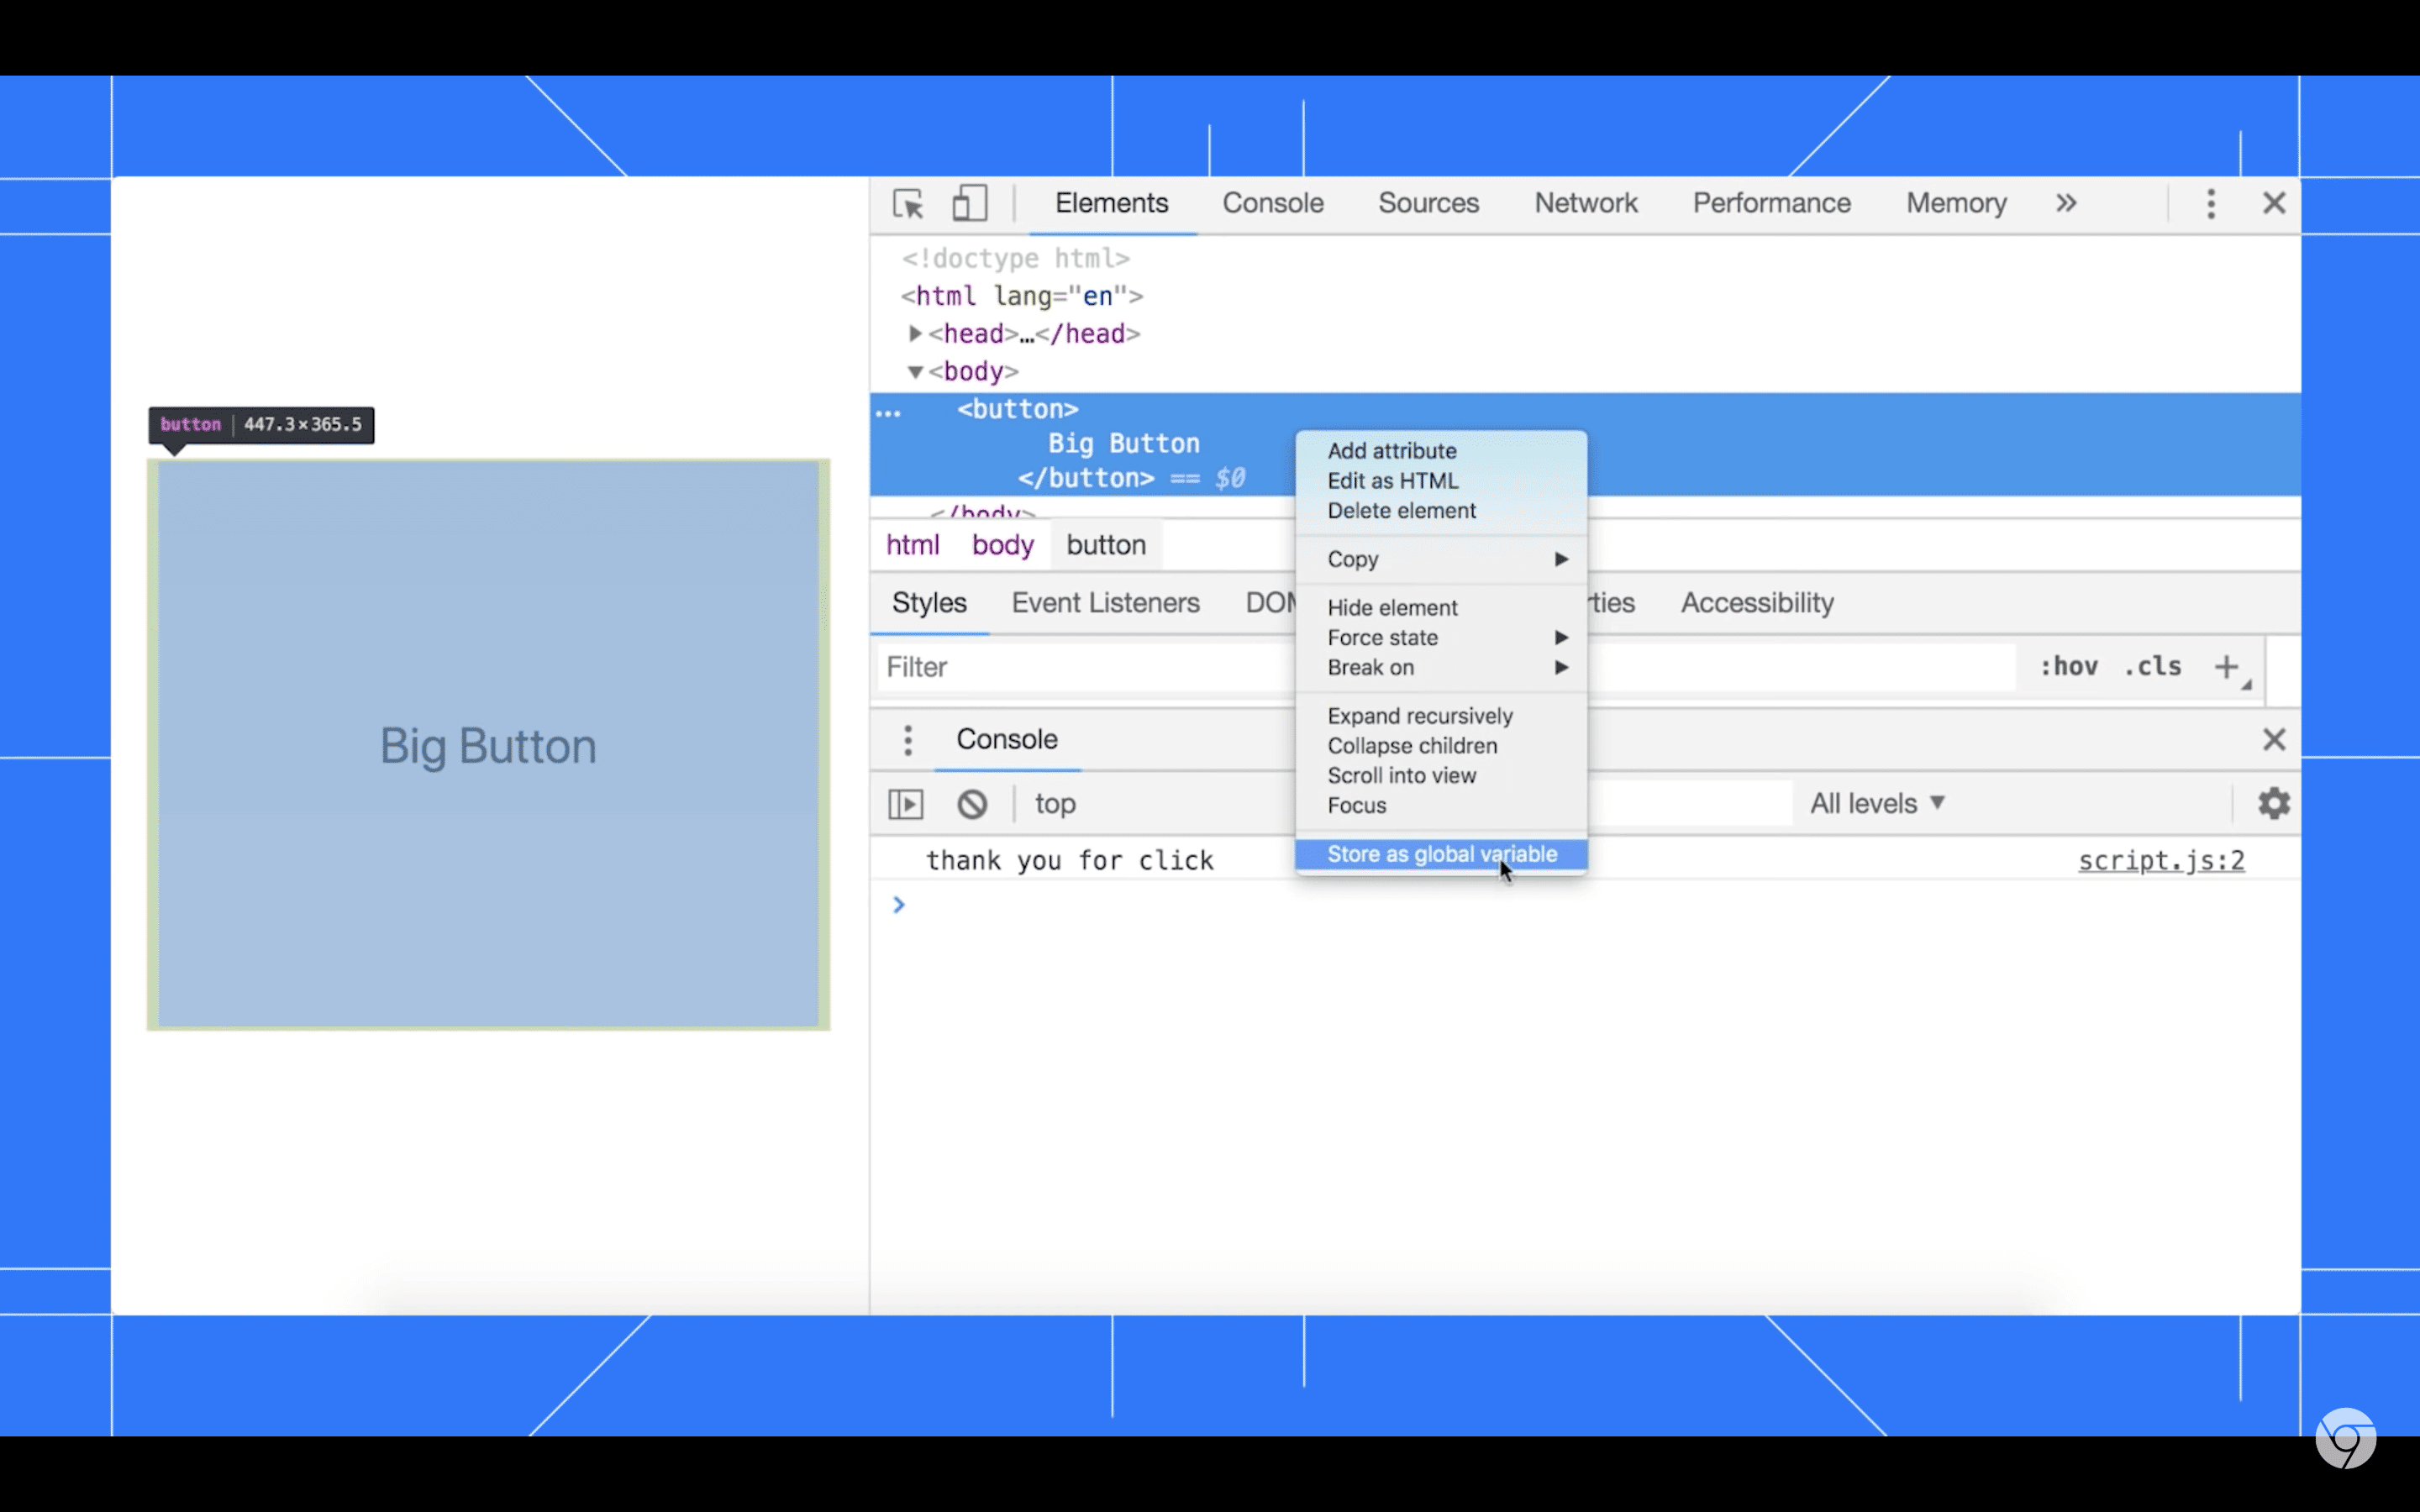
Task: Expand the Copy submenu arrow
Action: point(1560,558)
